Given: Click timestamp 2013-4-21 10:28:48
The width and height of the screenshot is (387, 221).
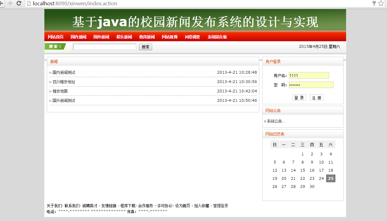Looking at the screenshot, I should [x=237, y=72].
